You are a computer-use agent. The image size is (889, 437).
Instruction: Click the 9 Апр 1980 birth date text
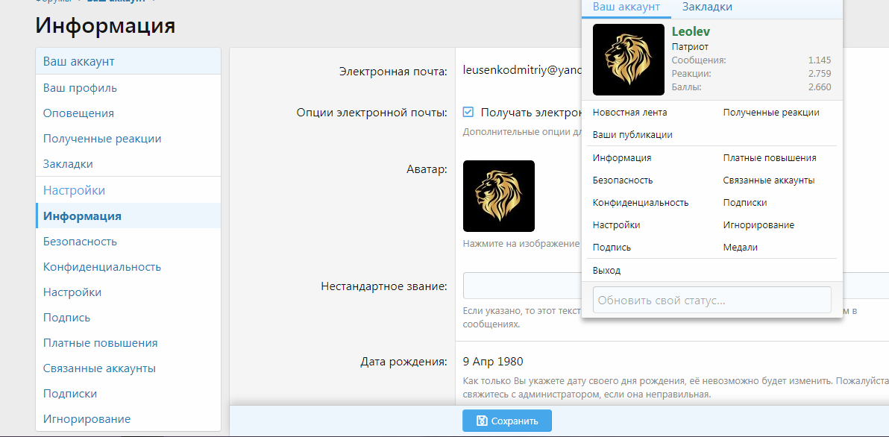tap(493, 361)
